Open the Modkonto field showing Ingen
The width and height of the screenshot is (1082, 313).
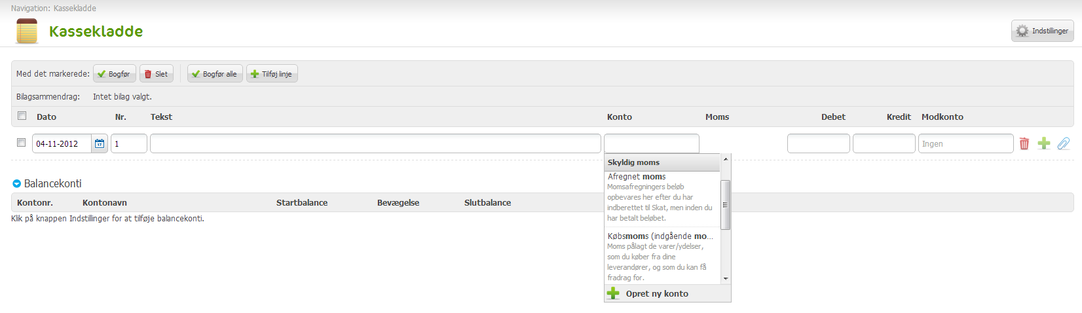965,143
